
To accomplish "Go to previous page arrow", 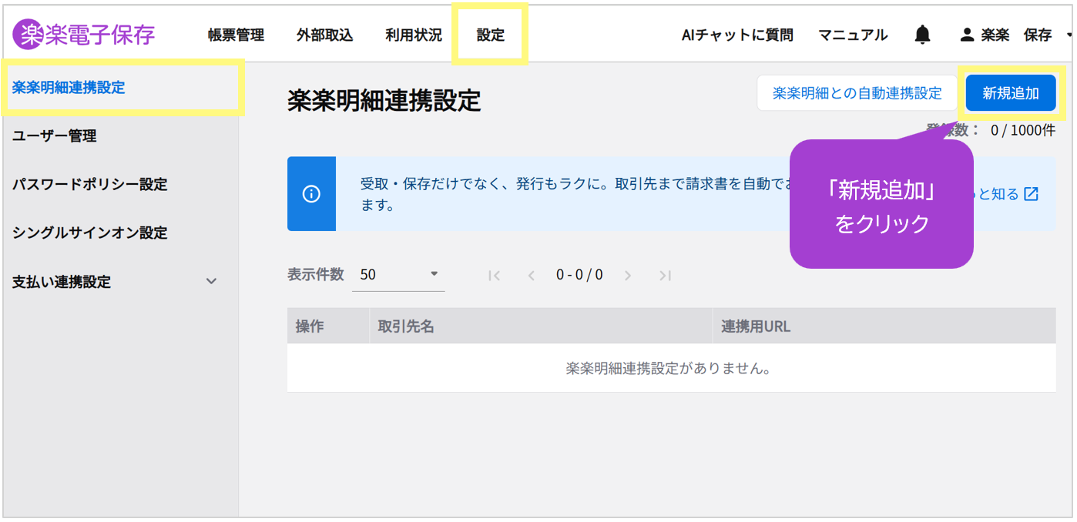I will (x=531, y=275).
